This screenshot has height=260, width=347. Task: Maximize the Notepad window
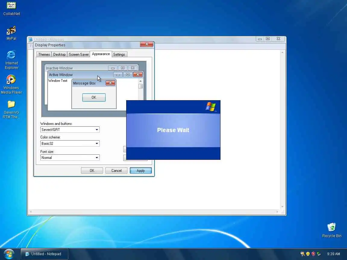pos(268,39)
